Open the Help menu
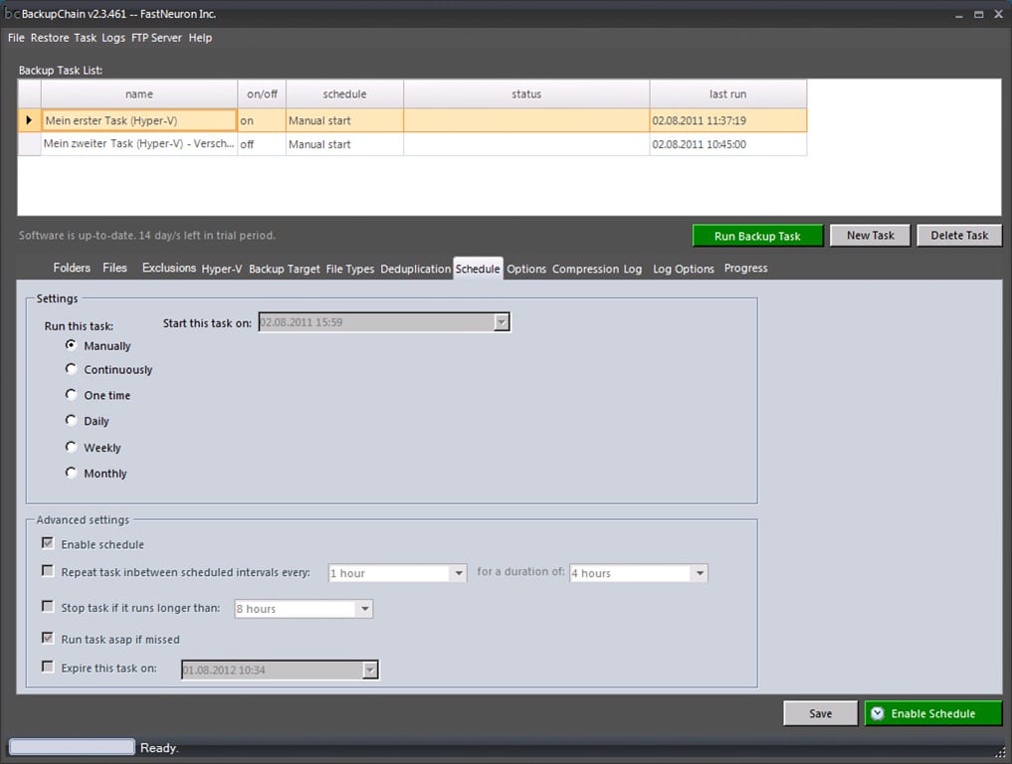This screenshot has width=1012, height=764. (x=200, y=38)
